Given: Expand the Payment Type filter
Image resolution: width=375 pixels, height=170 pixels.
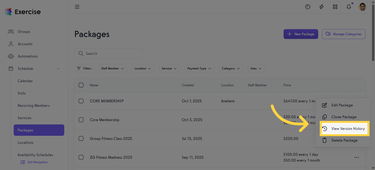Looking at the screenshot, I should (200, 68).
